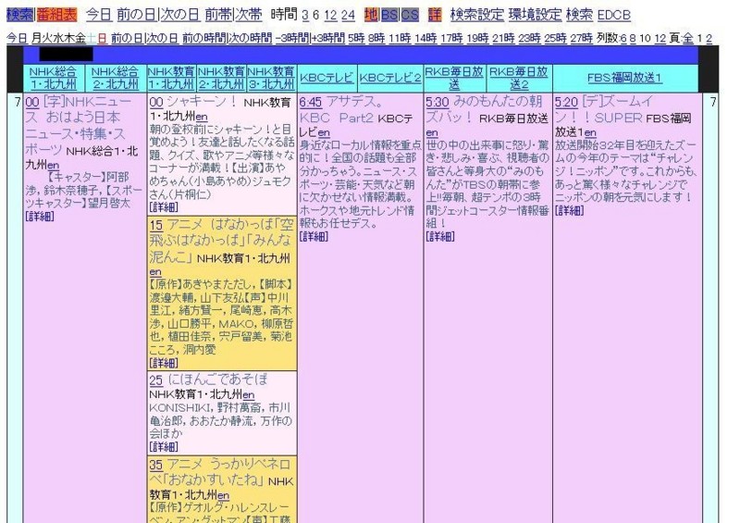Jump to 5時
This screenshot has width=740, height=523.
[356, 38]
